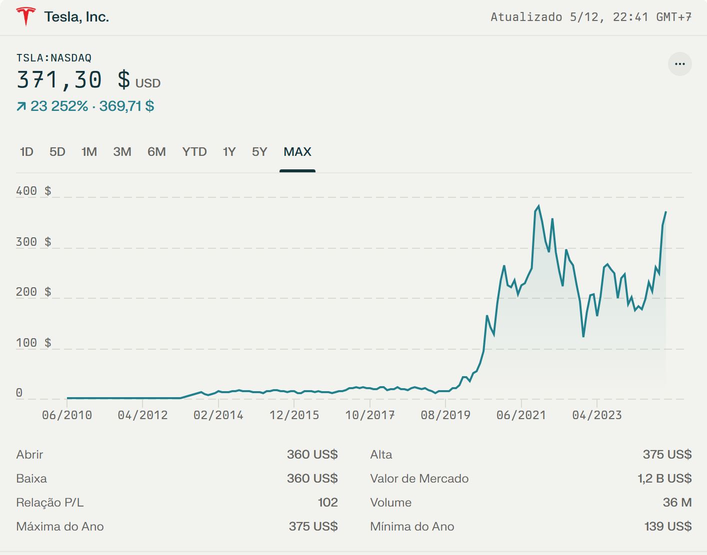This screenshot has width=707, height=555.
Task: Click the Tesla, Inc. company title
Action: click(x=76, y=17)
